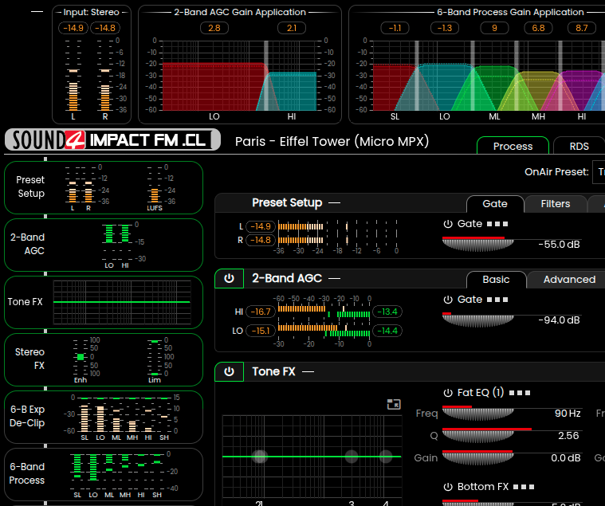Collapse the Tone FX section dash

308,372
